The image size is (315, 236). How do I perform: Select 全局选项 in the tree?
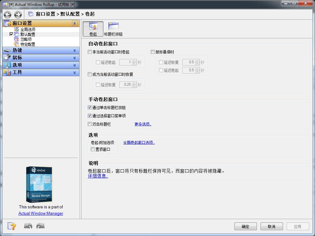pos(28,29)
